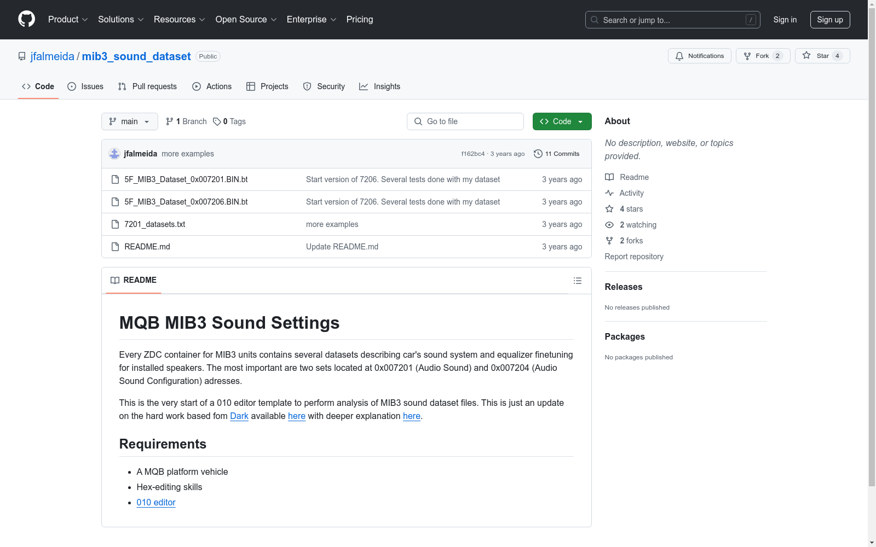The height and width of the screenshot is (547, 876).
Task: Click the book icon beside Readme in About
Action: click(609, 177)
